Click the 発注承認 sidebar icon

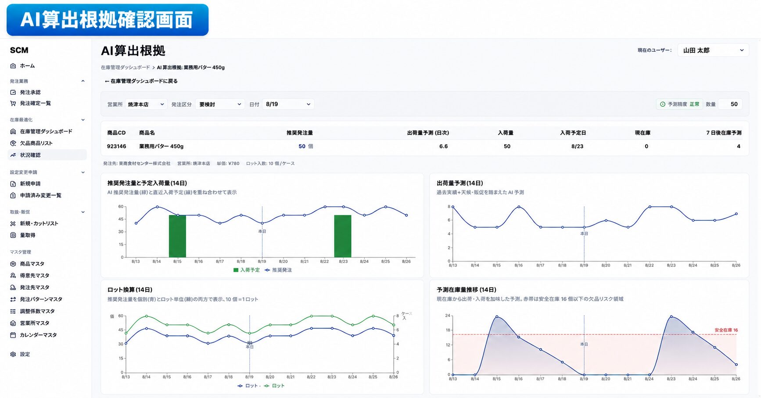13,93
